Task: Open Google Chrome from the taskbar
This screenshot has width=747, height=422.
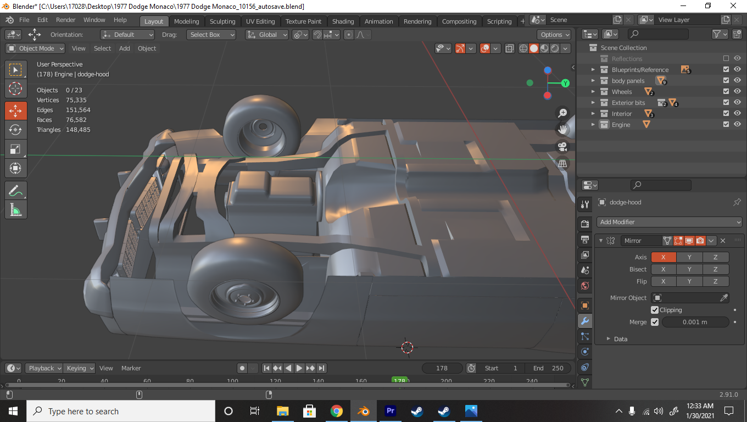Action: click(x=337, y=411)
